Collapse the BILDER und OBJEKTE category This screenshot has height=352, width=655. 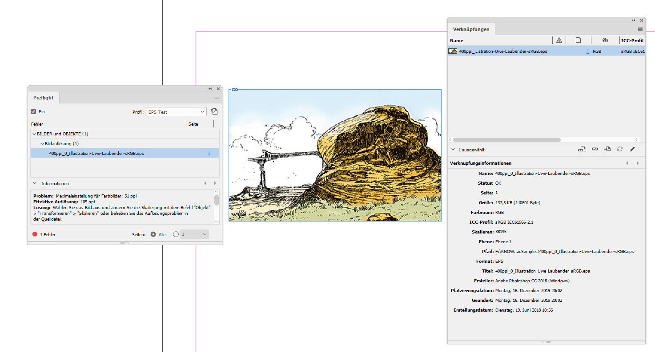point(34,134)
